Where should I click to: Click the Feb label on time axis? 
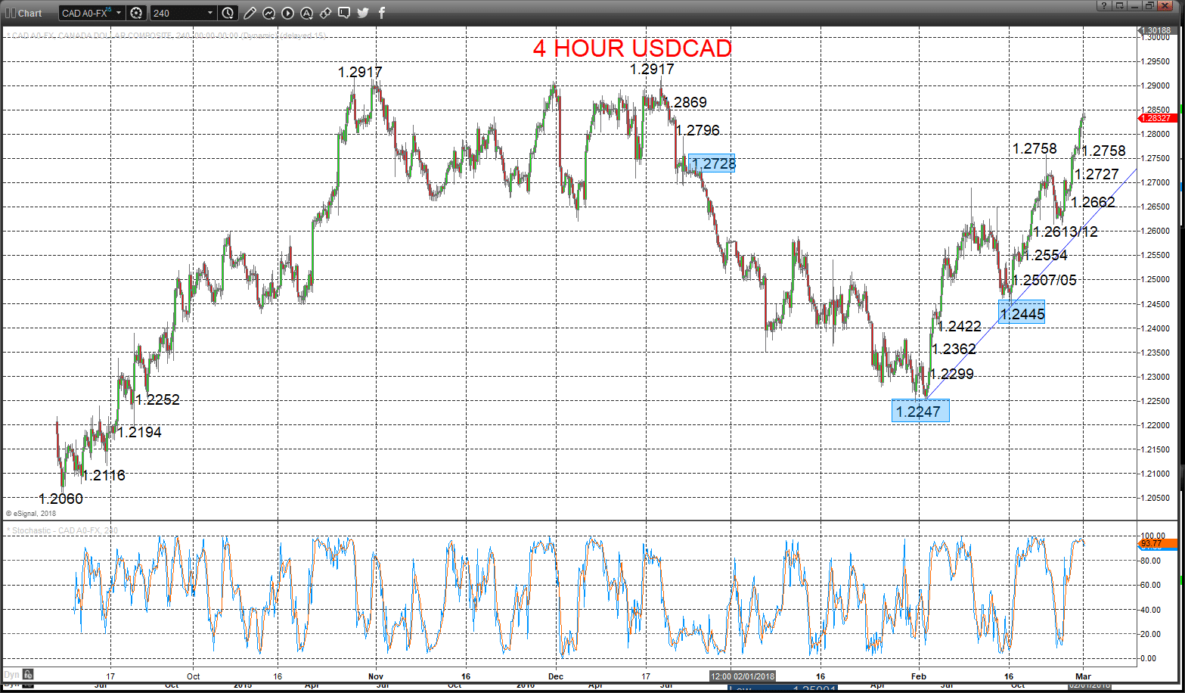pos(919,676)
